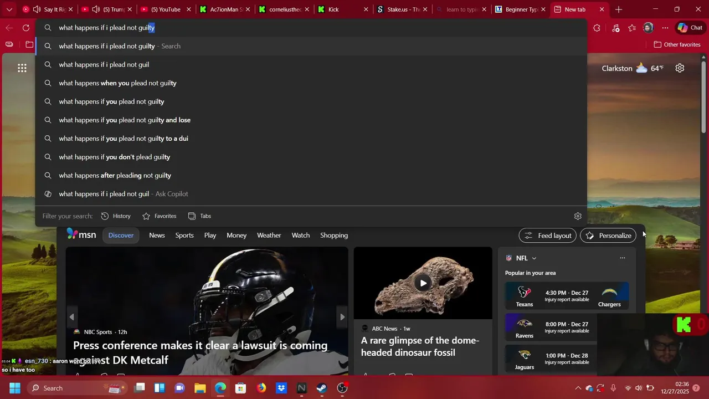Go to previous news carousel slide
The height and width of the screenshot is (399, 709).
[72, 317]
